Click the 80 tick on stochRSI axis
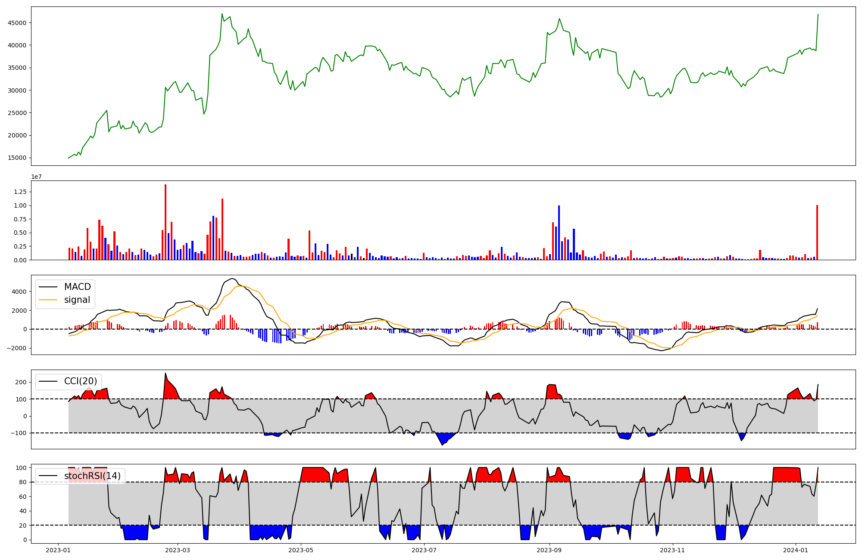 click(x=23, y=482)
